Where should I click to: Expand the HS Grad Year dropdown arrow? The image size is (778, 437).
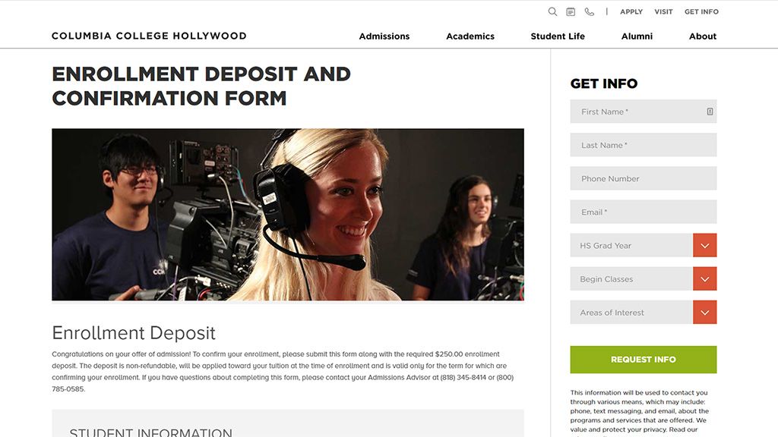[x=704, y=245]
